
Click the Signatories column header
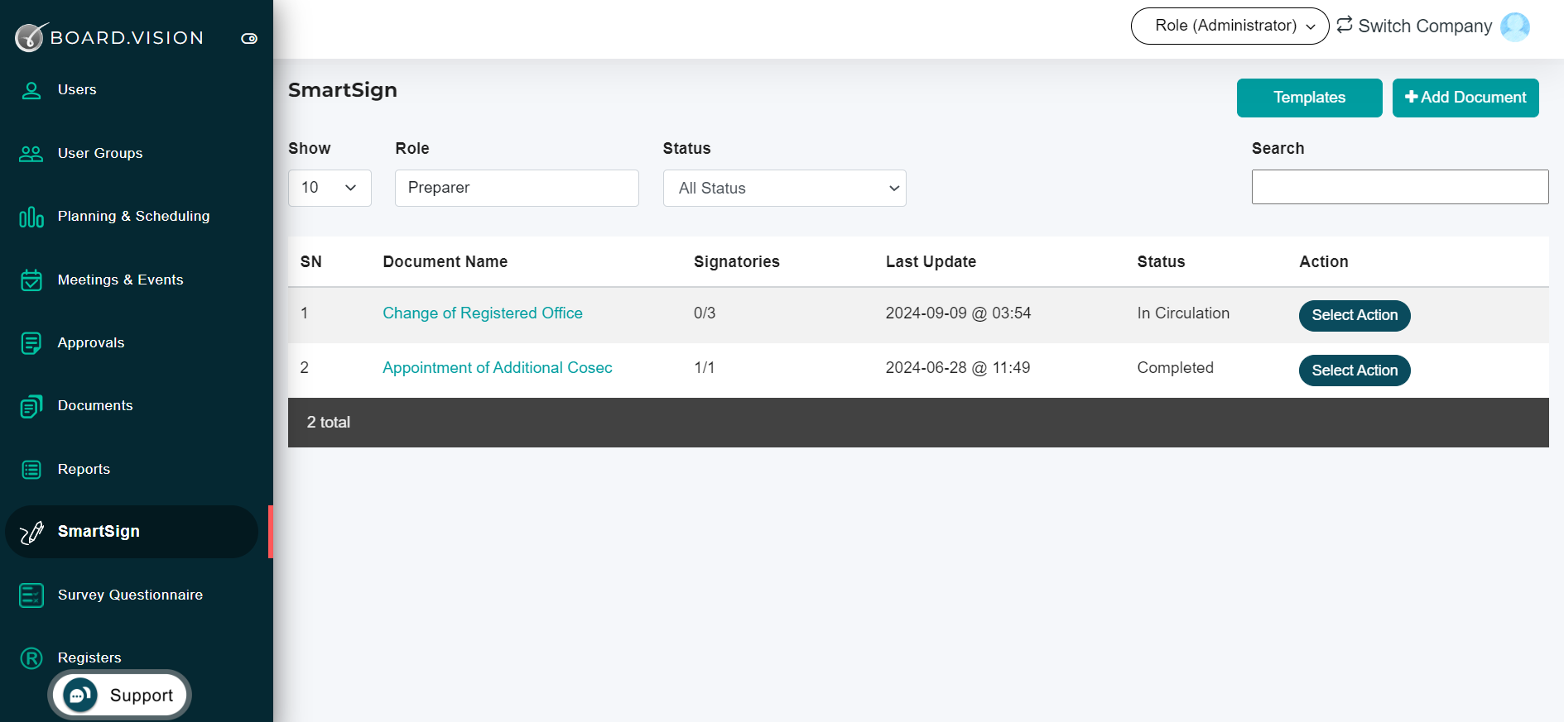737,262
